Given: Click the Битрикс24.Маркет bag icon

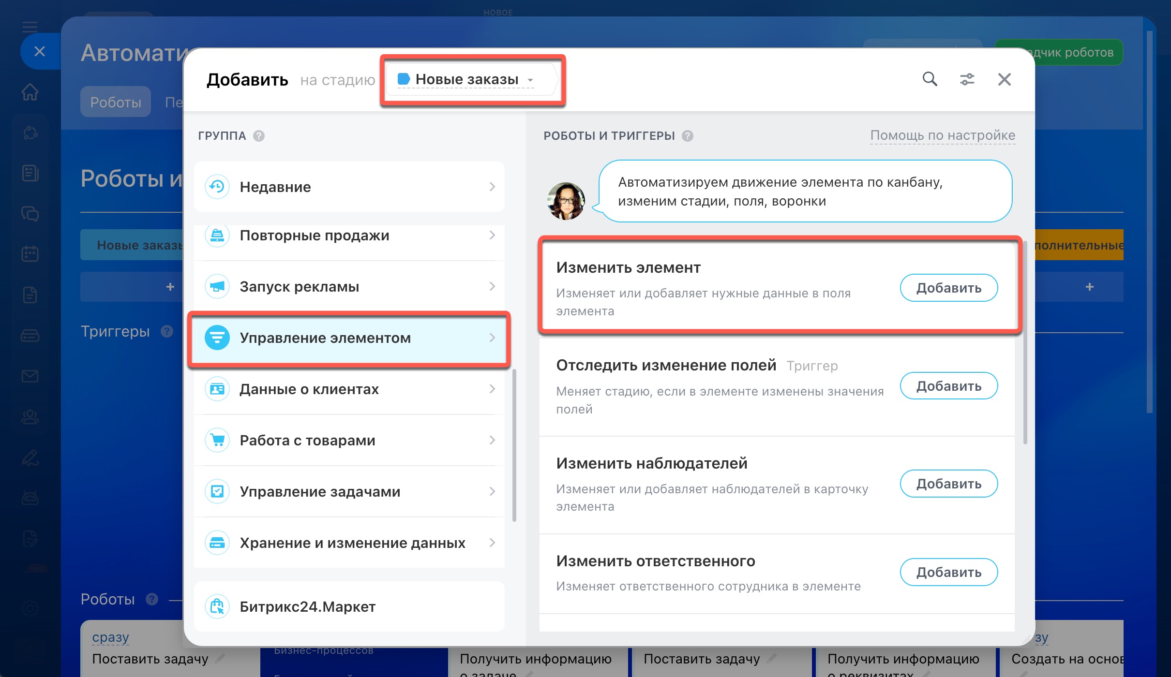Looking at the screenshot, I should tap(217, 606).
